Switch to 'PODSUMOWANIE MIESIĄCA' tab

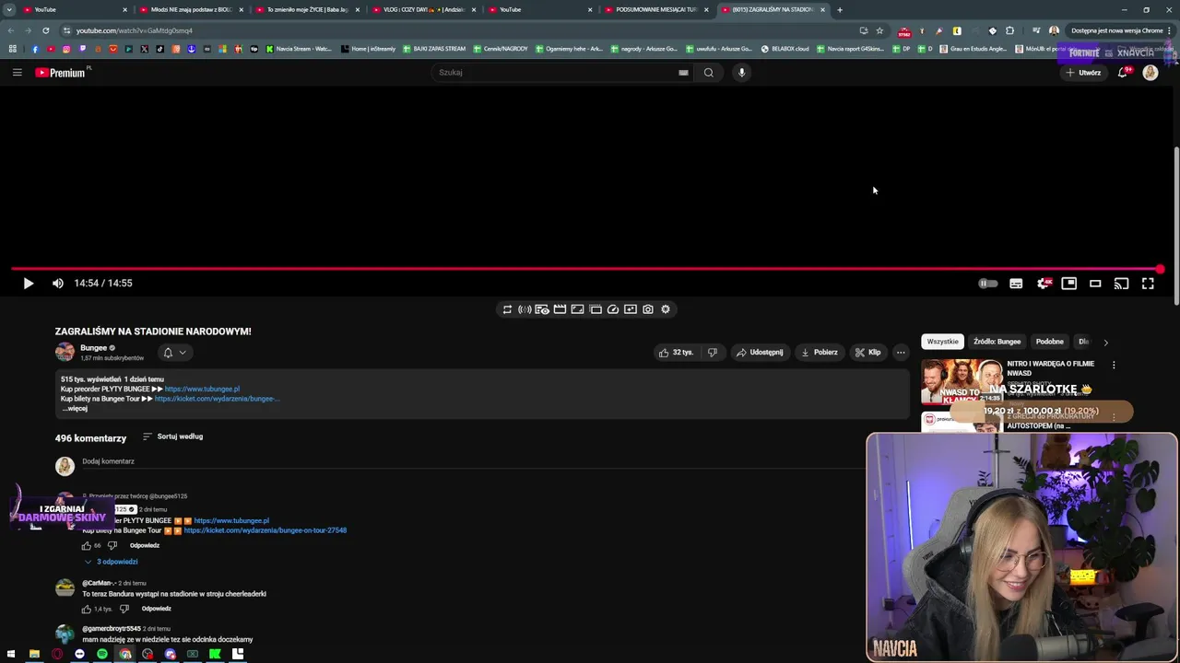[655, 9]
